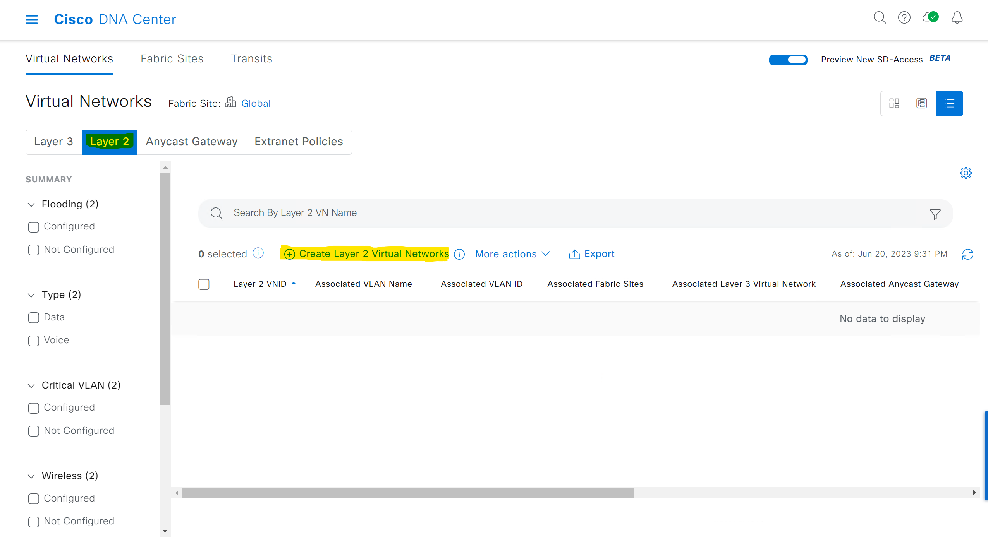
Task: Refresh the table with the refresh icon
Action: coord(968,254)
